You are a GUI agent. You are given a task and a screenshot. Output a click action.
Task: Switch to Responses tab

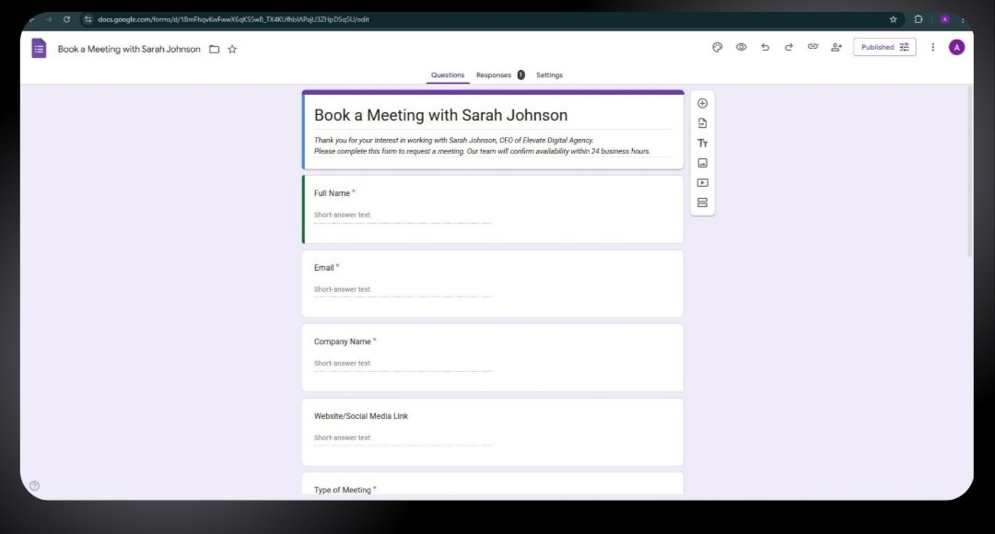(x=500, y=75)
